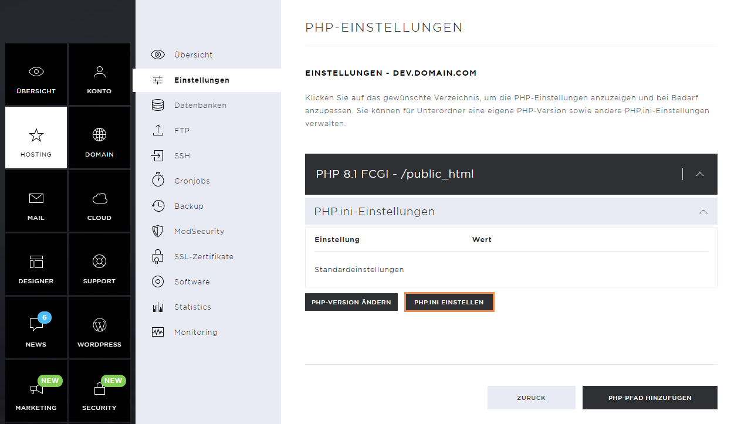The image size is (741, 424).
Task: Open the Datenbanken database icon
Action: (x=158, y=105)
